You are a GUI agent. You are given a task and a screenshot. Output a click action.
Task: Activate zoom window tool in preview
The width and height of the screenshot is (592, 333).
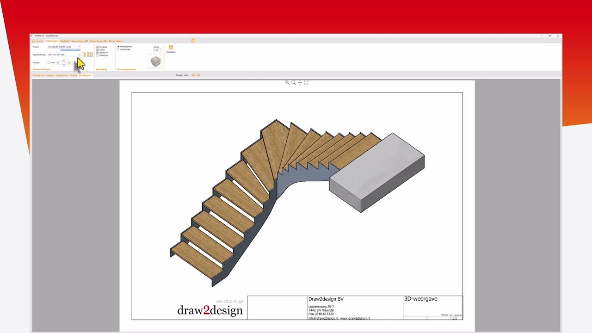point(287,83)
